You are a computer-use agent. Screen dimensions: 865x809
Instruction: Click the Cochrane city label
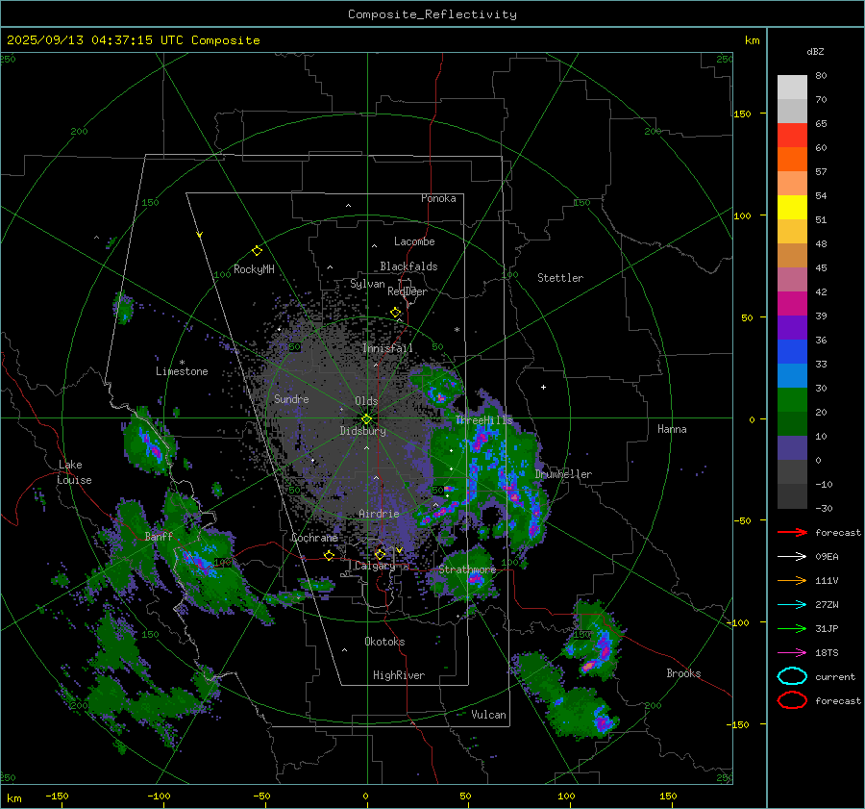coord(314,538)
